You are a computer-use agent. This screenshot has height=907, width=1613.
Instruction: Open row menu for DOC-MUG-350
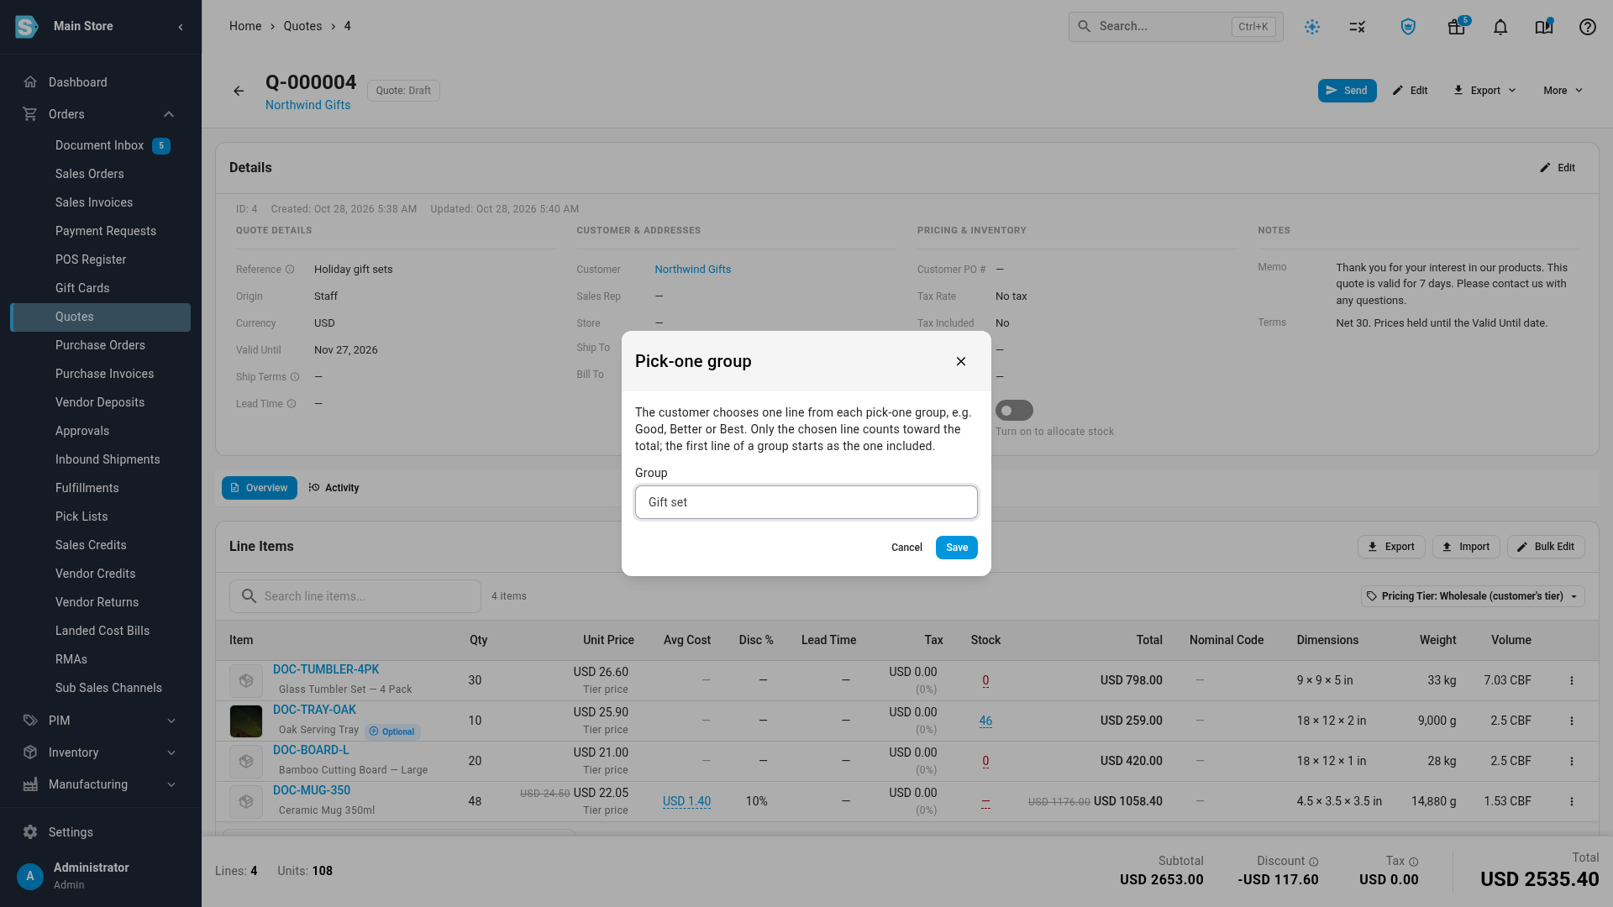point(1572,802)
